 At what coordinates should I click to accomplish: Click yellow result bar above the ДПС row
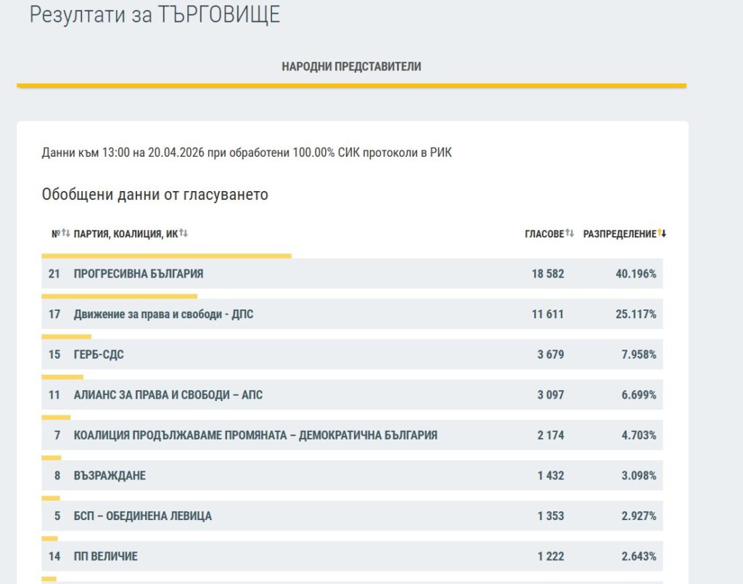click(x=119, y=296)
